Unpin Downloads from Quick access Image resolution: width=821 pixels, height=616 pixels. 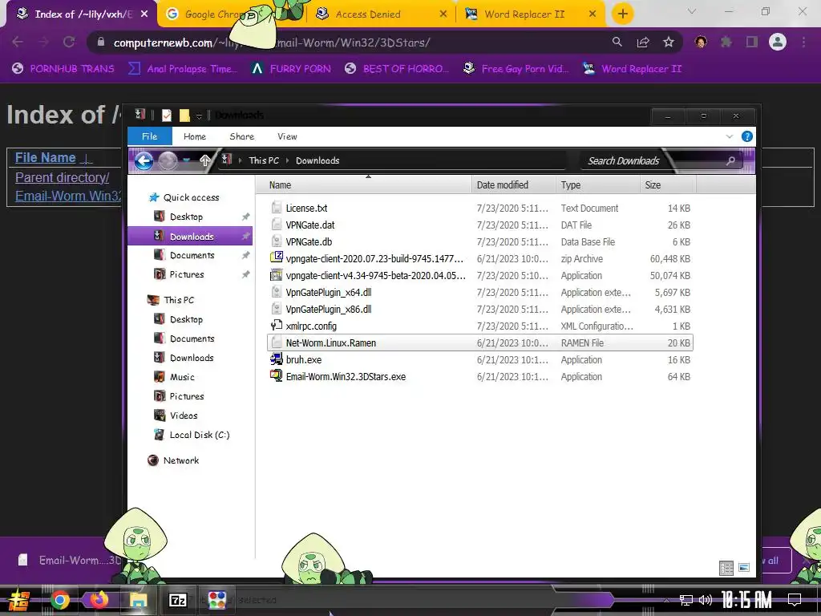[x=245, y=237]
